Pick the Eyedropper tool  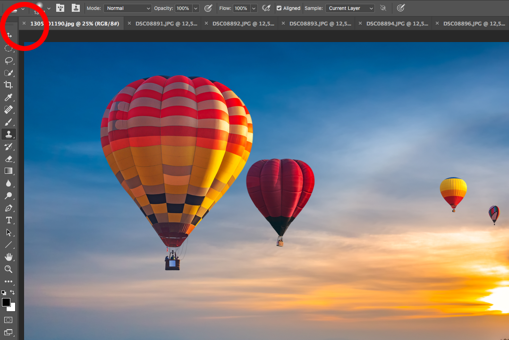(8, 97)
